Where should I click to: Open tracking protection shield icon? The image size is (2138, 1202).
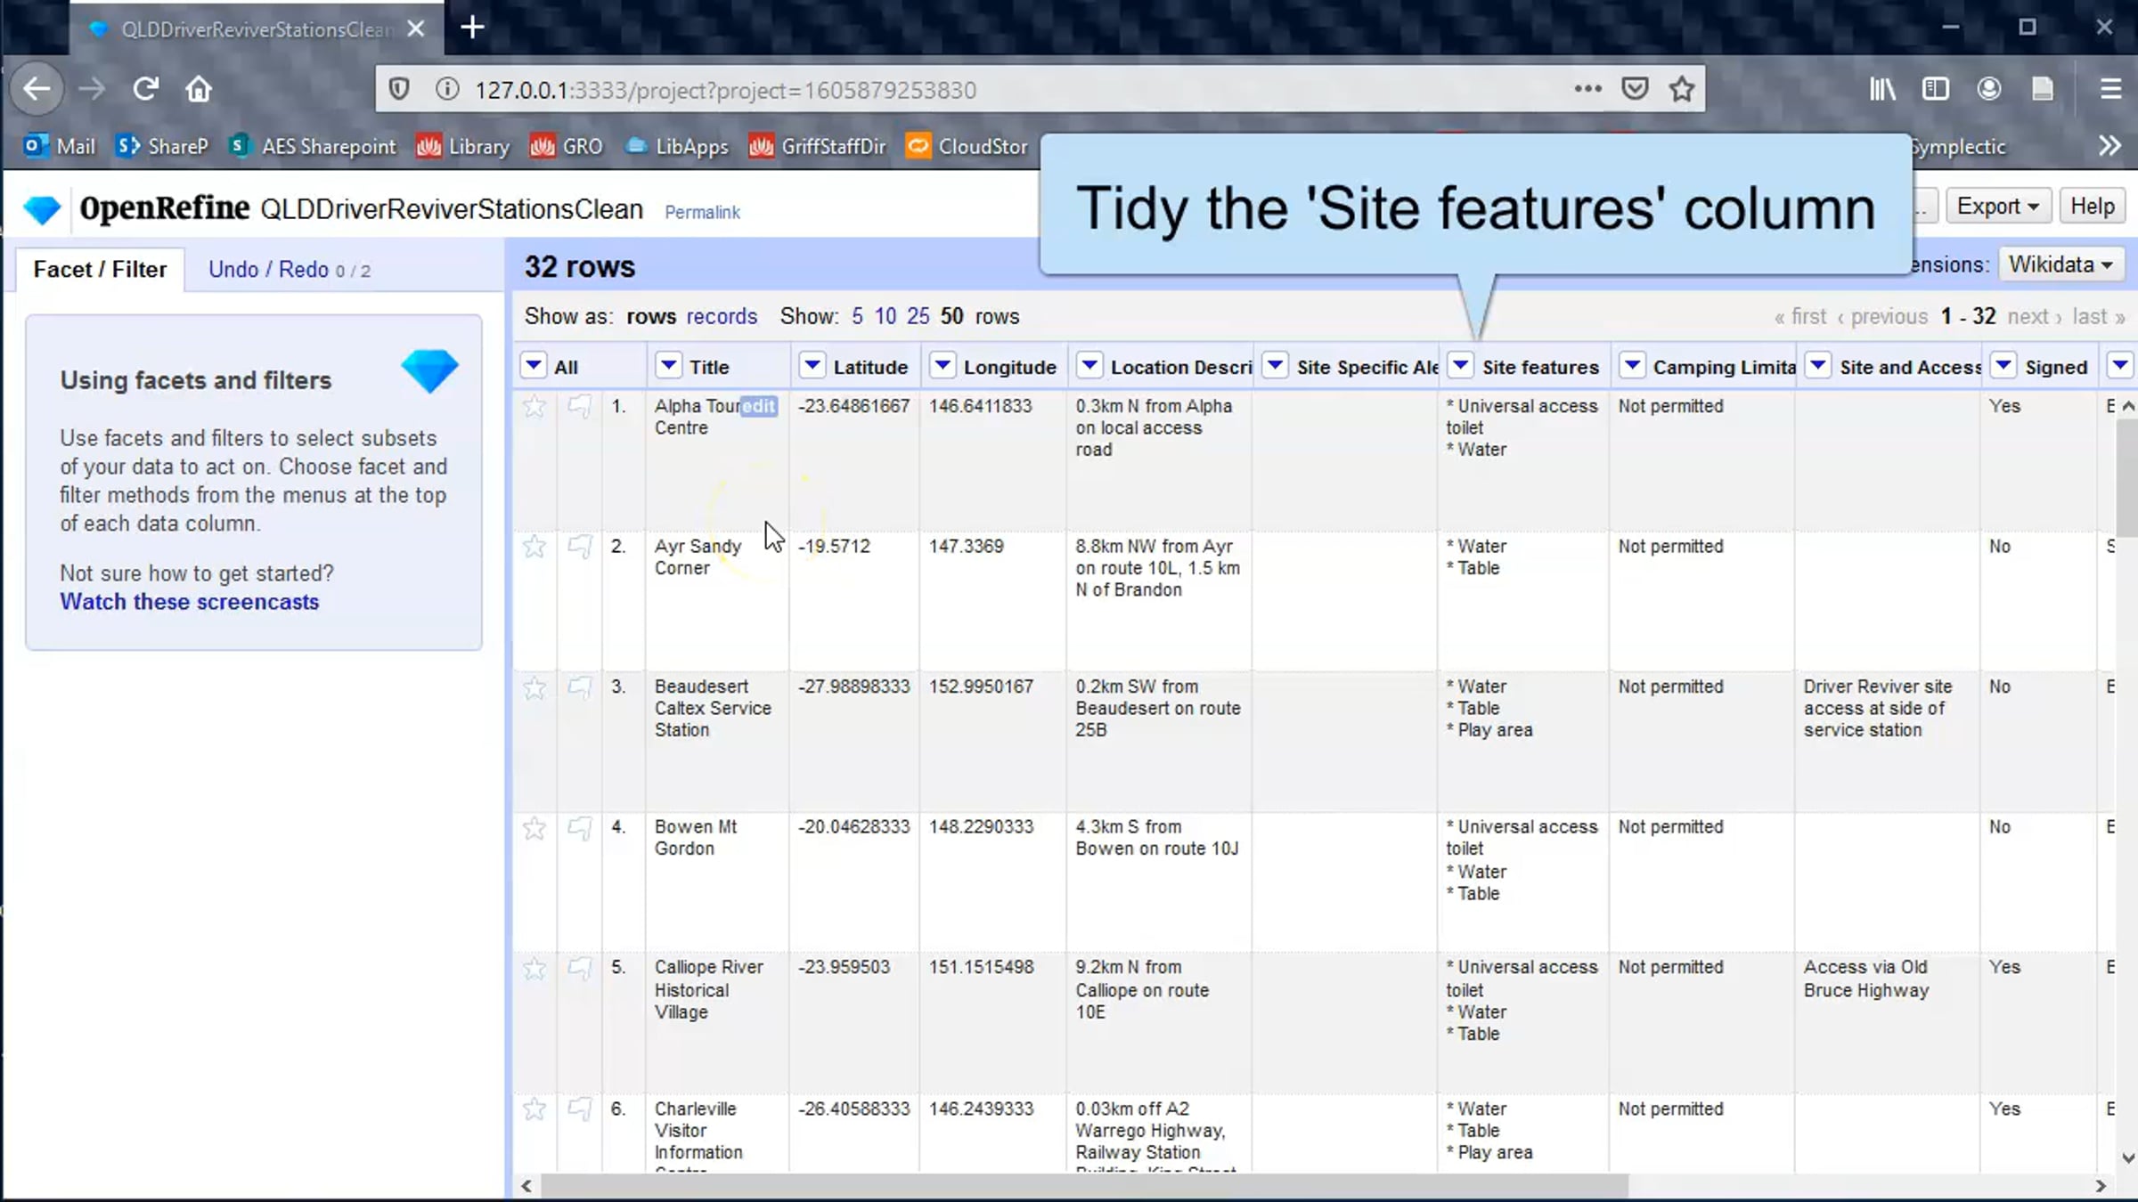399,89
